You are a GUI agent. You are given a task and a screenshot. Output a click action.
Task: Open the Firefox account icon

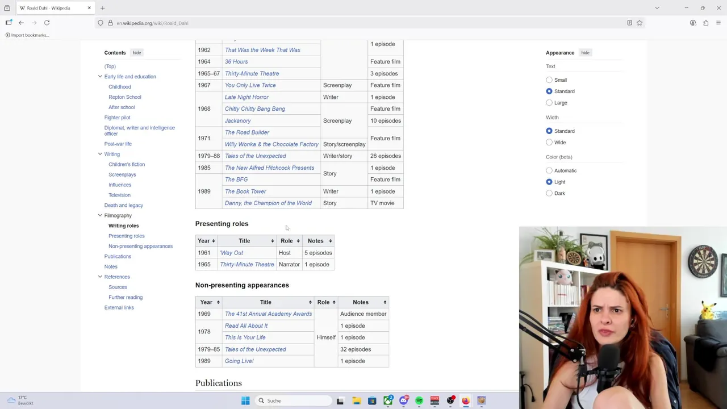click(x=693, y=23)
